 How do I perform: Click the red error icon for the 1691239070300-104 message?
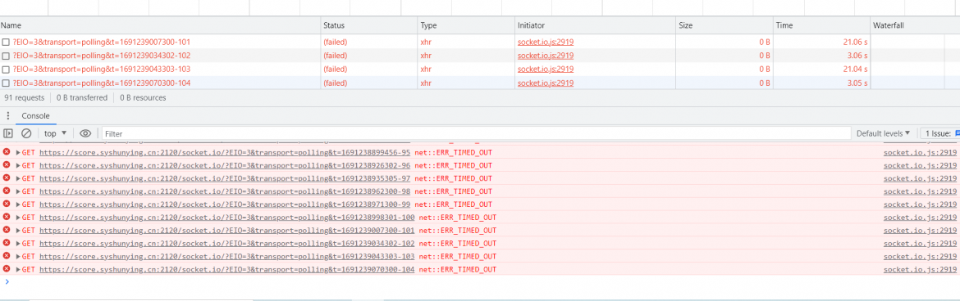click(7, 268)
